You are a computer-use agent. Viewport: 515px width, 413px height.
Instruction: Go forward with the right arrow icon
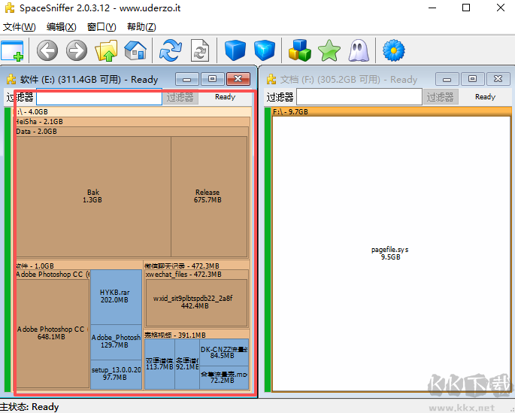coord(76,50)
